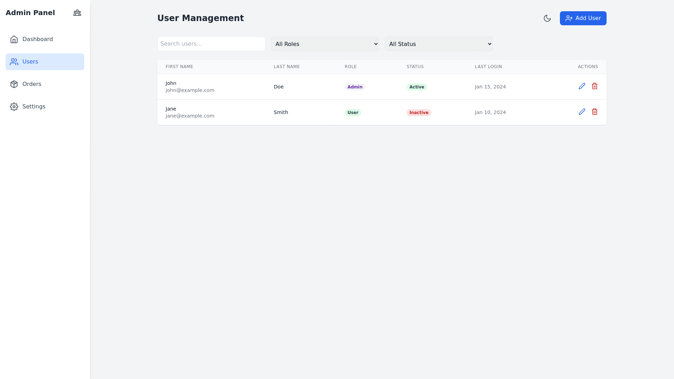
Task: Click the edit pencil for Jane Smith
Action: coord(582,112)
